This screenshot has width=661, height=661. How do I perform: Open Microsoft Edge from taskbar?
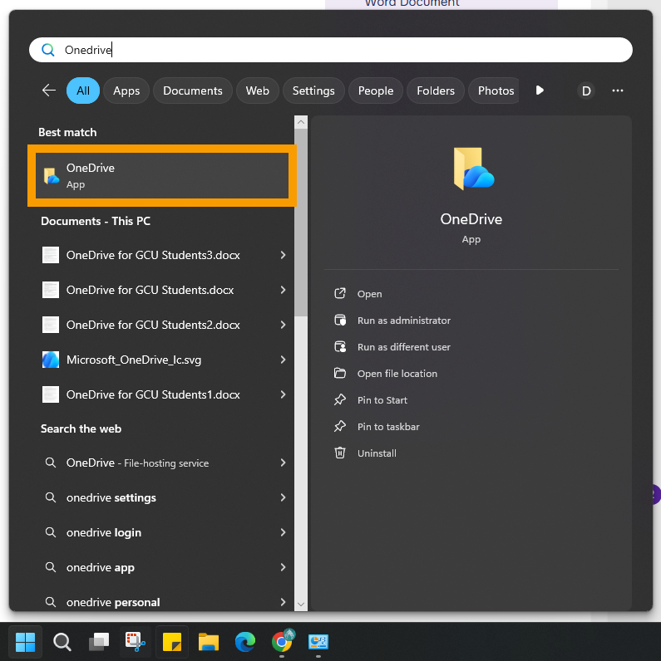[x=244, y=642]
